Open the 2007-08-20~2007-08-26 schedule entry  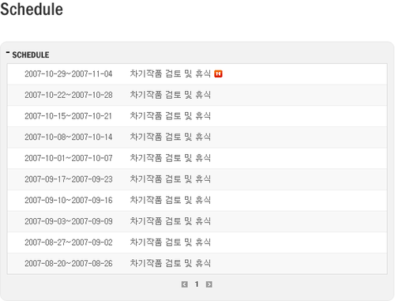coord(197,263)
